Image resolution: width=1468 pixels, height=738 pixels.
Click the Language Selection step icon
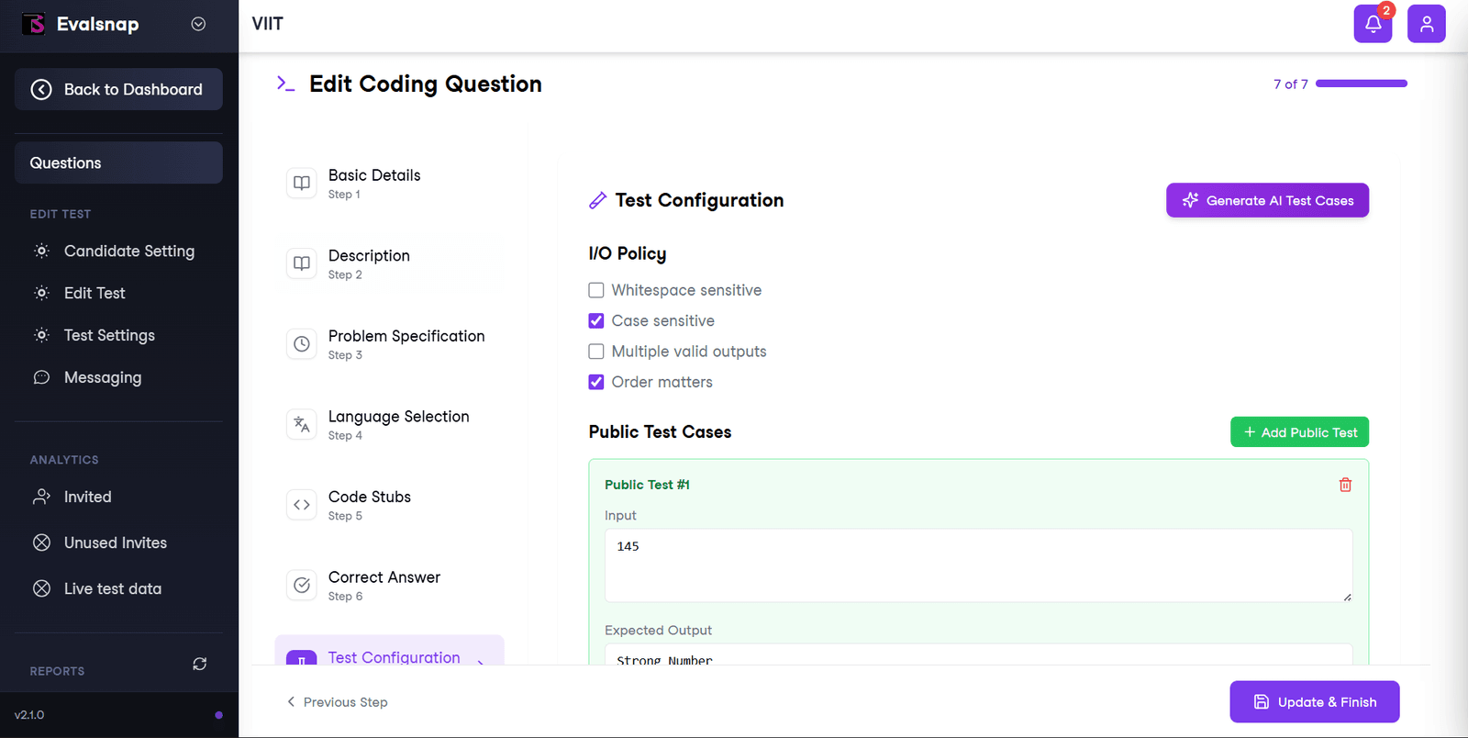[x=302, y=424]
